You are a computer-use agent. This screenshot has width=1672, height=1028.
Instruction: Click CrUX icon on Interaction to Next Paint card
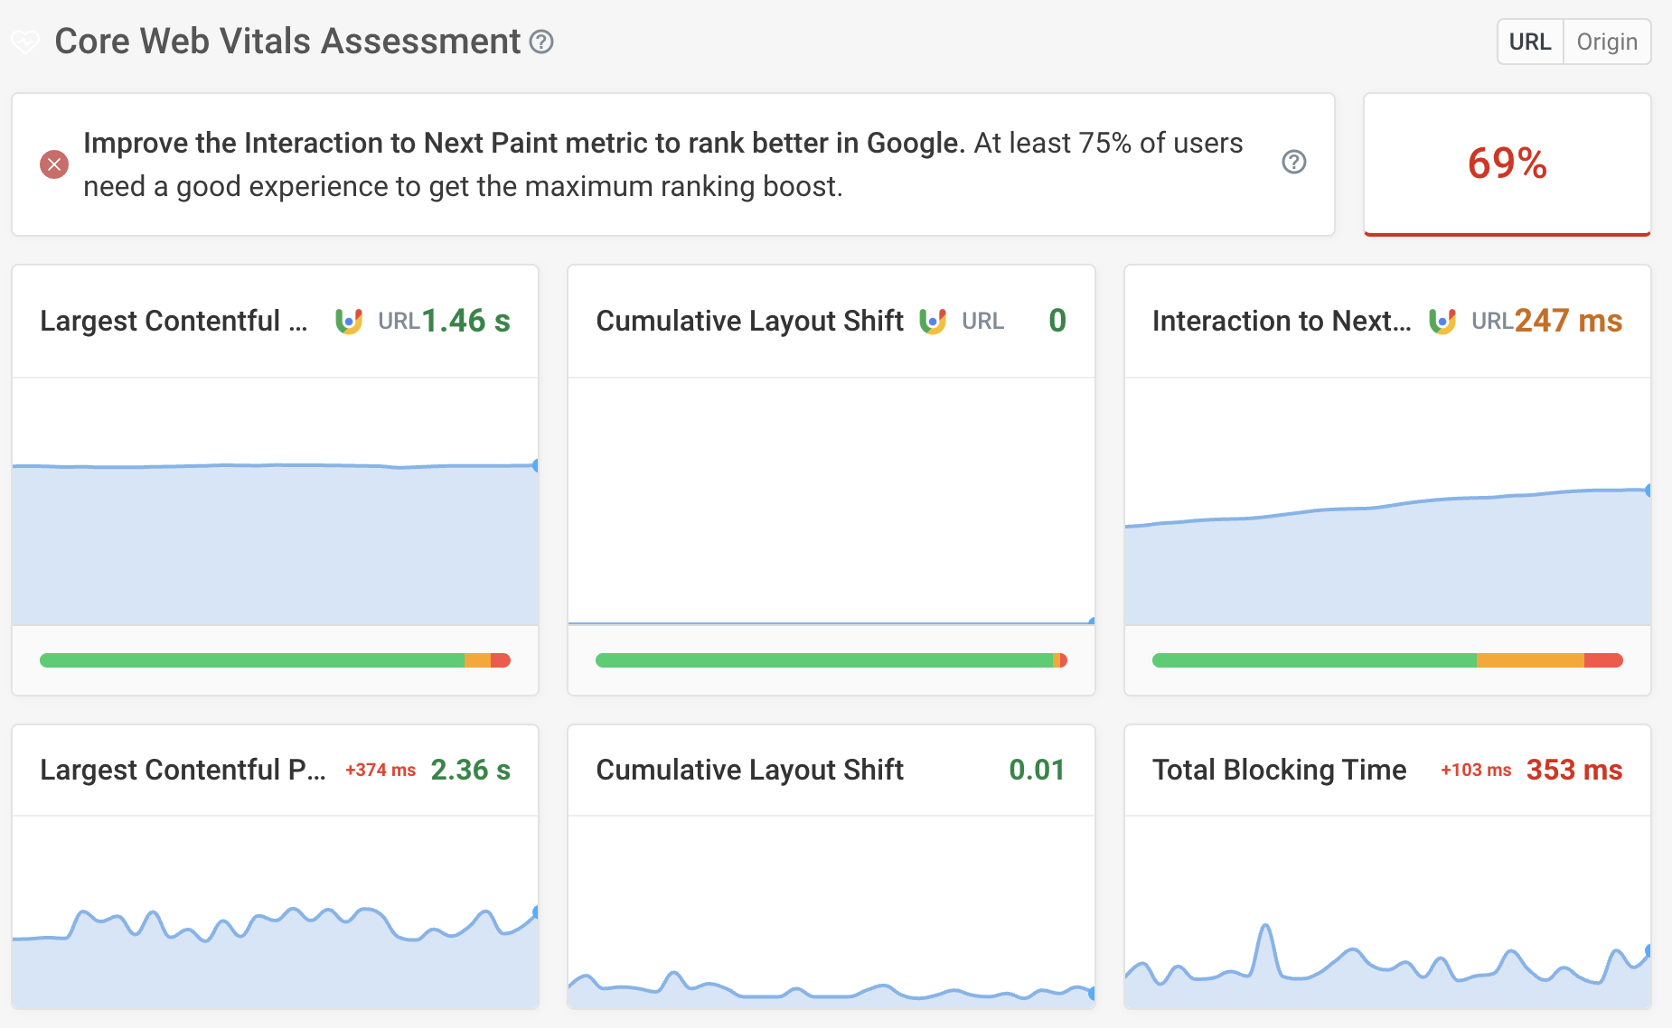pyautogui.click(x=1442, y=321)
